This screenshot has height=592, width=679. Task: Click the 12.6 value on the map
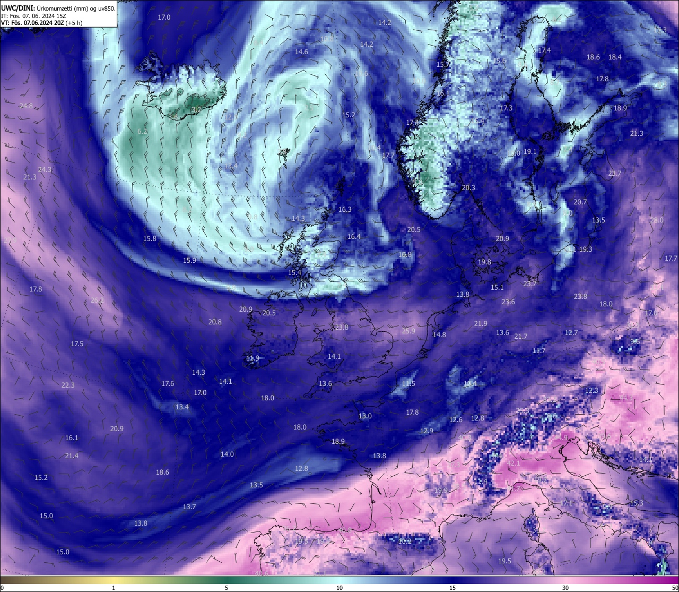coord(456,420)
